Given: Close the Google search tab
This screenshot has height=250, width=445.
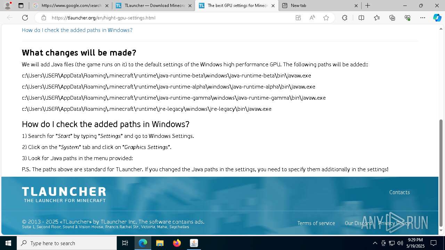Looking at the screenshot, I should pyautogui.click(x=107, y=6).
